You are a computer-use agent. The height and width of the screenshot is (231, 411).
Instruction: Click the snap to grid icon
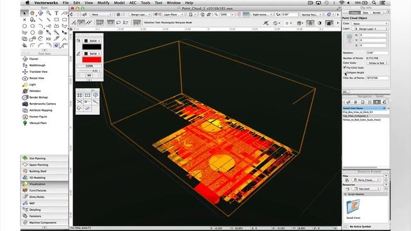click(80, 95)
